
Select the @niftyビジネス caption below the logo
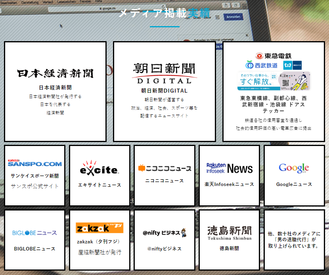(164, 249)
